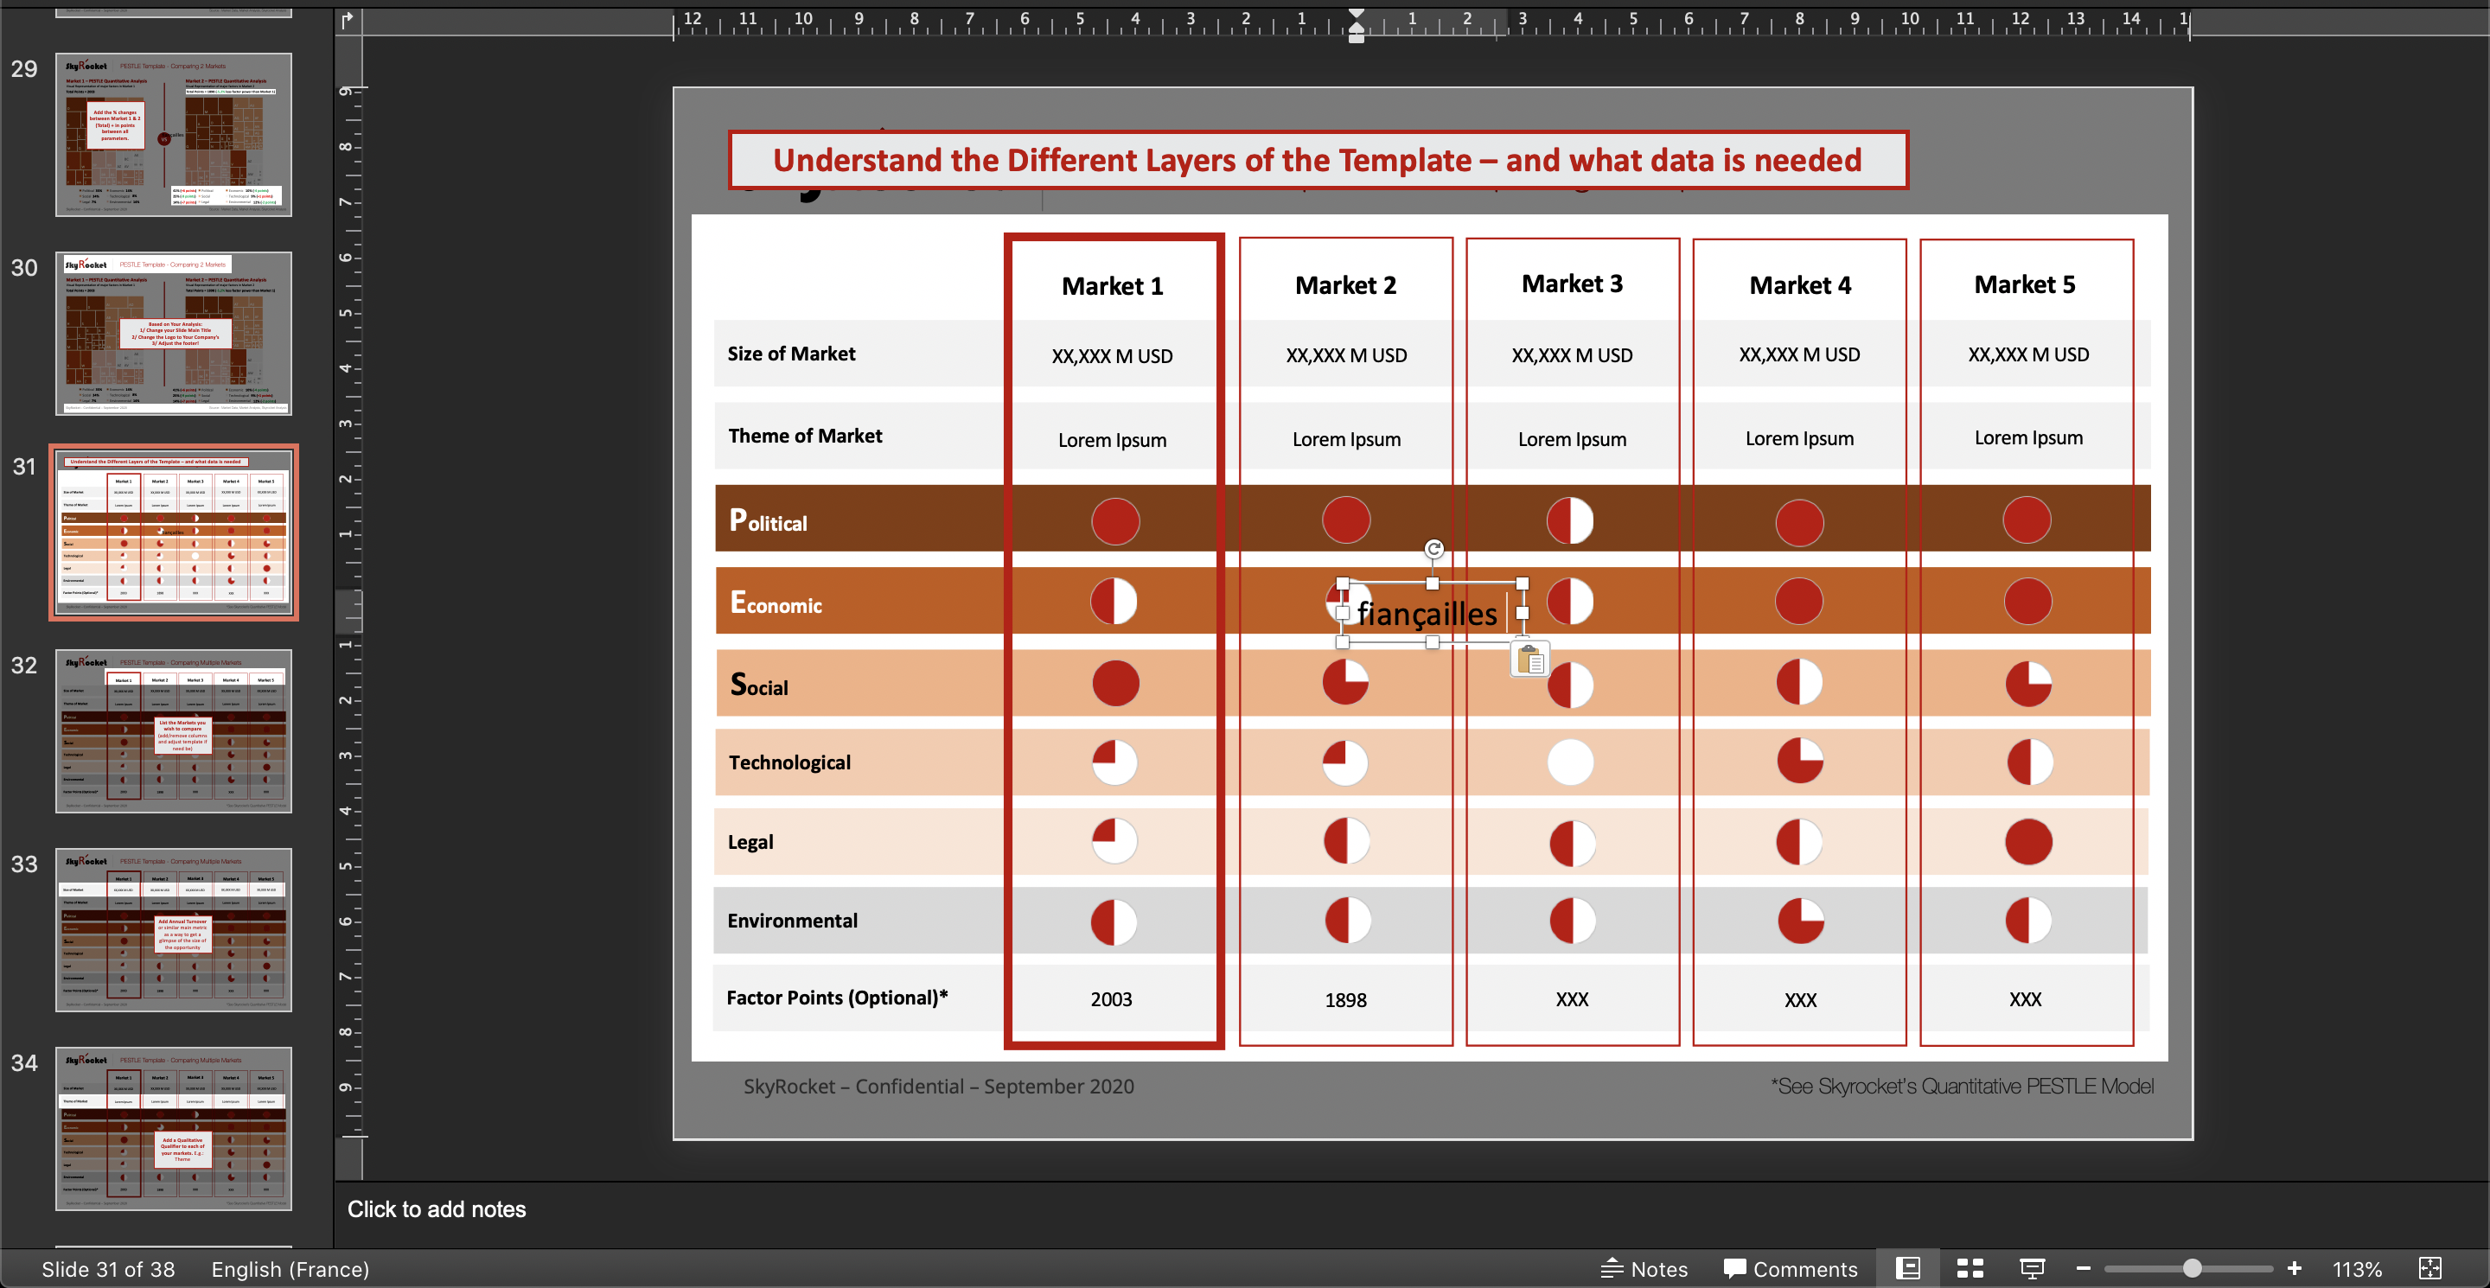Screen dimensions: 2490x1288
Task: Click the Slide 31 of 38 indicator
Action: (108, 1269)
